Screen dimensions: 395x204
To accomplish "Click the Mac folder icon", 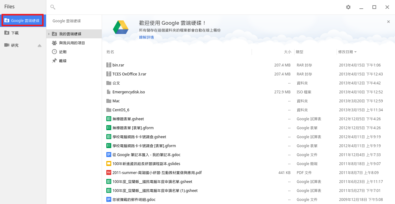I will [108, 101].
